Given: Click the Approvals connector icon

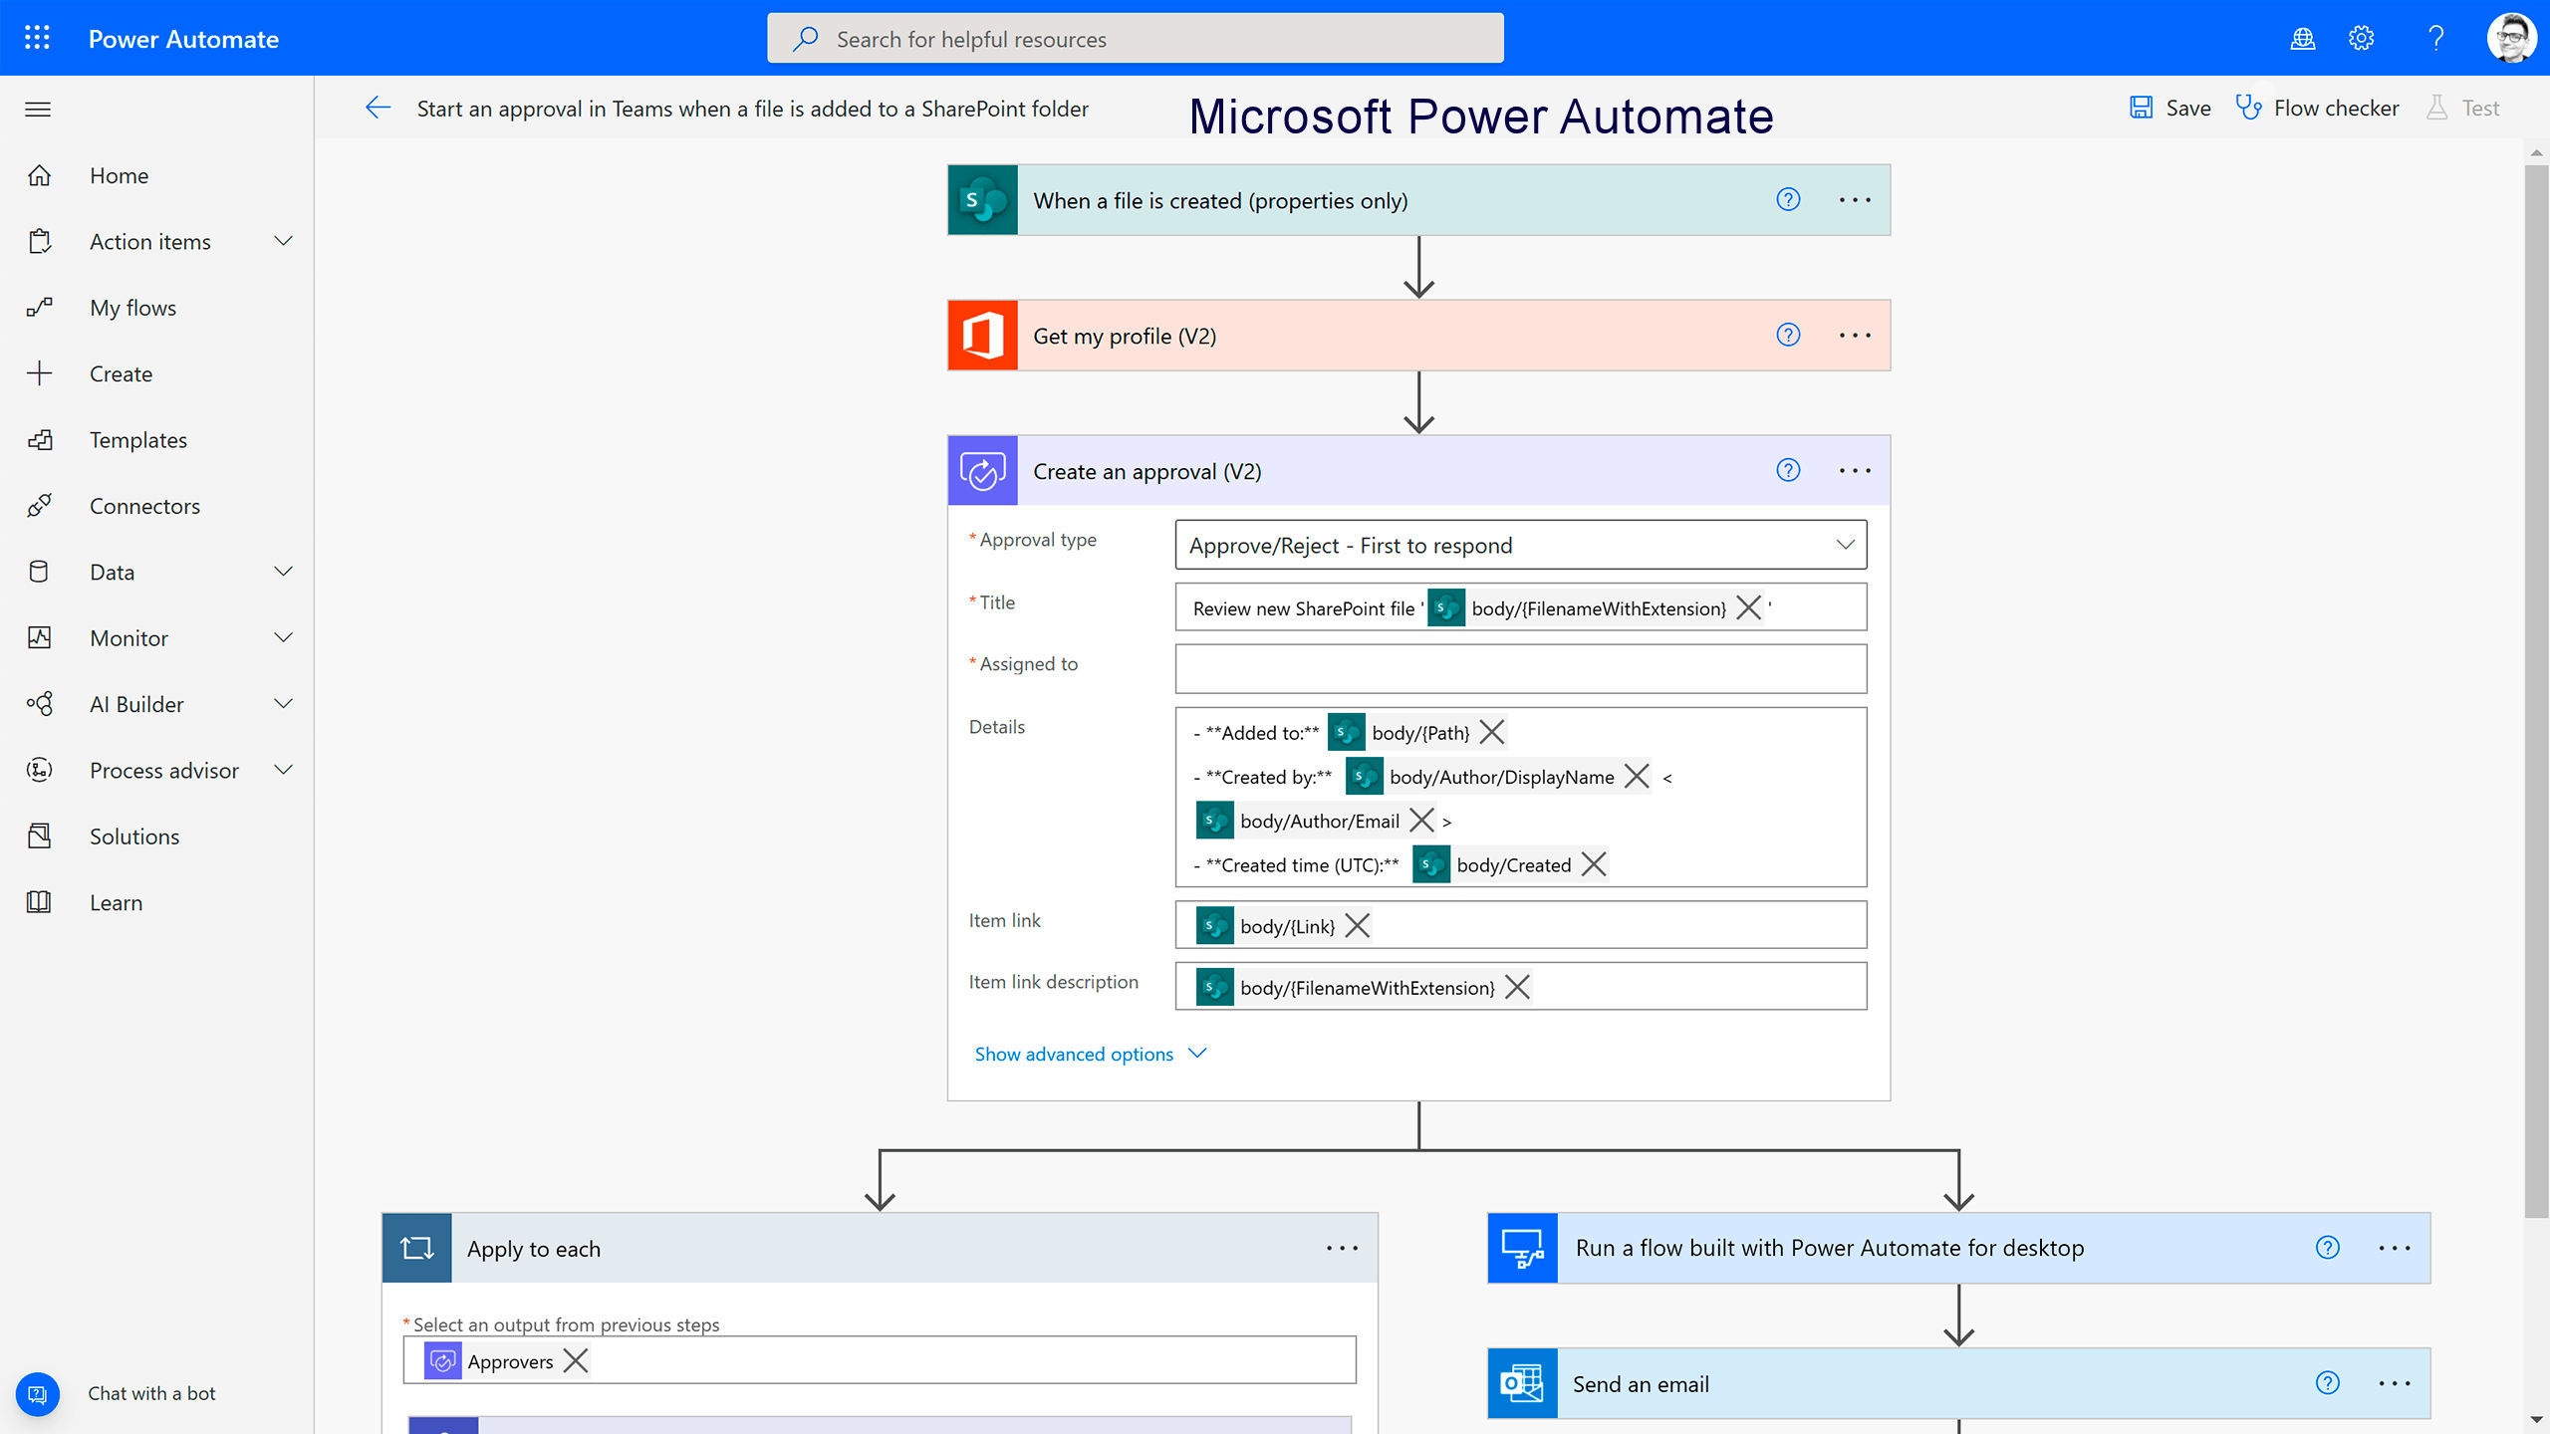Looking at the screenshot, I should coord(982,471).
